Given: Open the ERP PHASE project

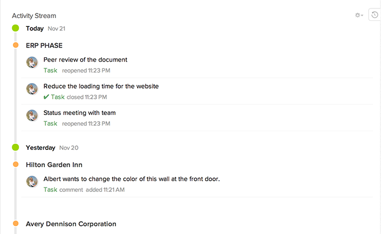Looking at the screenshot, I should 44,45.
